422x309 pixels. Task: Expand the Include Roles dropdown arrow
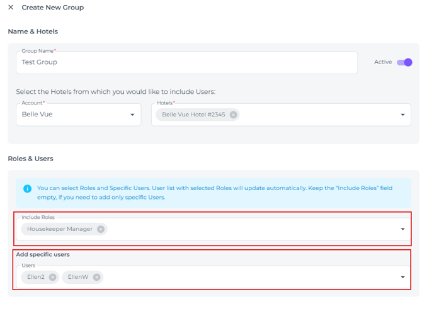coord(402,229)
